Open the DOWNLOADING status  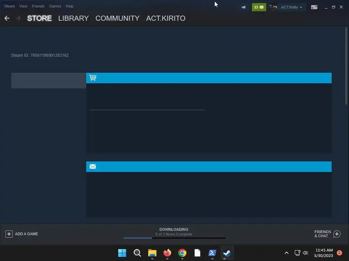coord(174,229)
